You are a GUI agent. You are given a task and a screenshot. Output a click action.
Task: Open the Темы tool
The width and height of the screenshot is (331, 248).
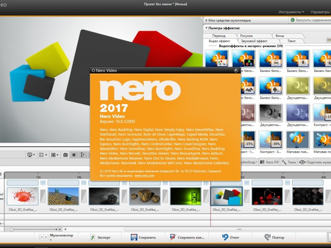pyautogui.click(x=289, y=162)
